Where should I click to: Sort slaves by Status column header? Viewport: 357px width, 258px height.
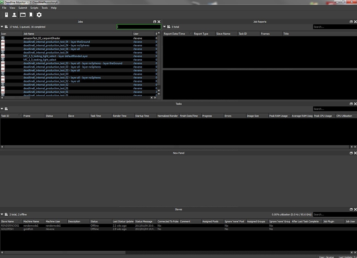100,221
